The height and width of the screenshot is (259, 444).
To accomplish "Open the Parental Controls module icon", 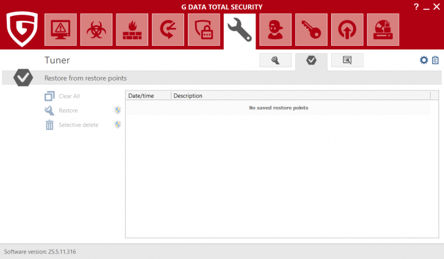I will click(275, 29).
